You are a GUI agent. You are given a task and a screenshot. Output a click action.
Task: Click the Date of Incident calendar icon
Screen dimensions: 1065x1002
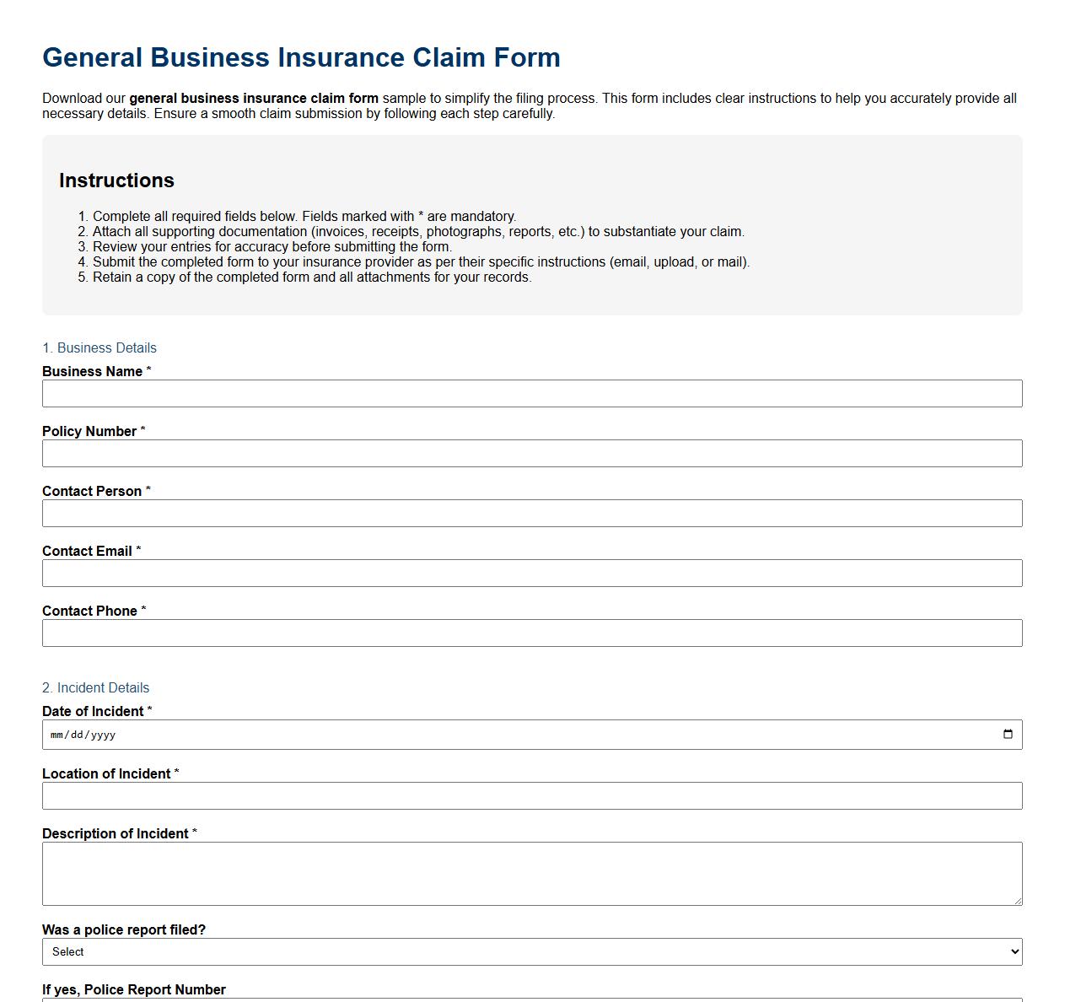point(1009,734)
